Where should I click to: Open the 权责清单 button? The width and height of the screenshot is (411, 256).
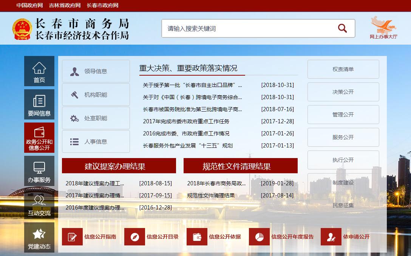pyautogui.click(x=343, y=69)
